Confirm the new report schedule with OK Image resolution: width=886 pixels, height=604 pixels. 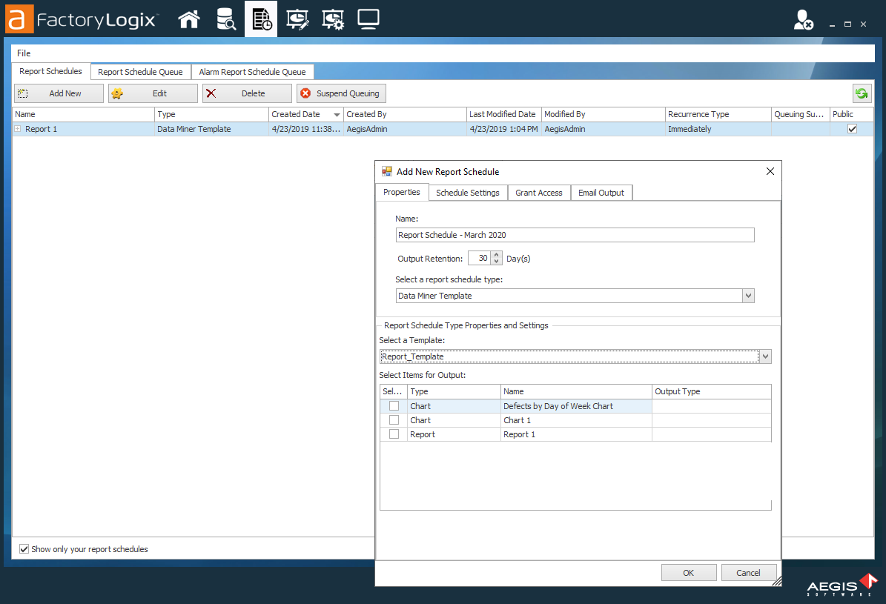[x=689, y=572]
